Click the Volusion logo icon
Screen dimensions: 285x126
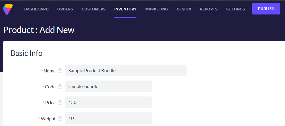pos(8,10)
